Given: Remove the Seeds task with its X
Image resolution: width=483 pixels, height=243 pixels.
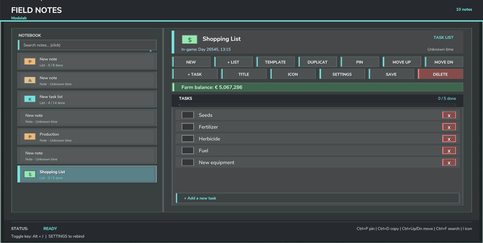Looking at the screenshot, I should 449,115.
